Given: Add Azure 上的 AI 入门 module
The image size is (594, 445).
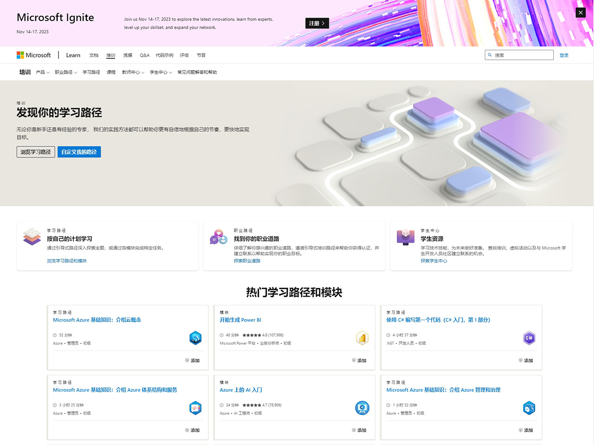Looking at the screenshot, I should 359,430.
